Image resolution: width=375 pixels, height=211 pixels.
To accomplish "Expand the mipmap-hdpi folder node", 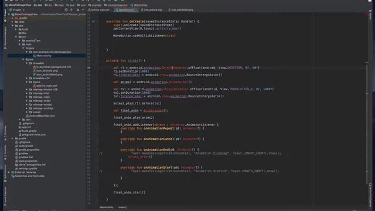I will 27,93.
